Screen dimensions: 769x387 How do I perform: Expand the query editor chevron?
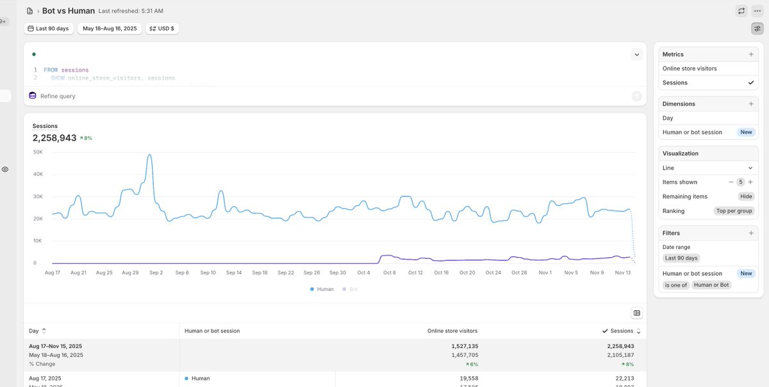[x=636, y=54]
